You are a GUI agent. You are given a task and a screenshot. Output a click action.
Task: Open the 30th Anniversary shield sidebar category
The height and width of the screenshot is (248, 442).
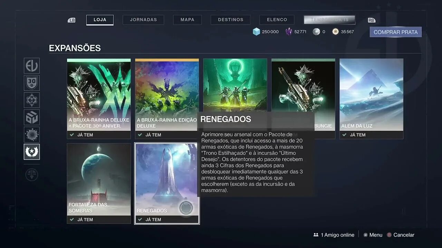pos(32,83)
